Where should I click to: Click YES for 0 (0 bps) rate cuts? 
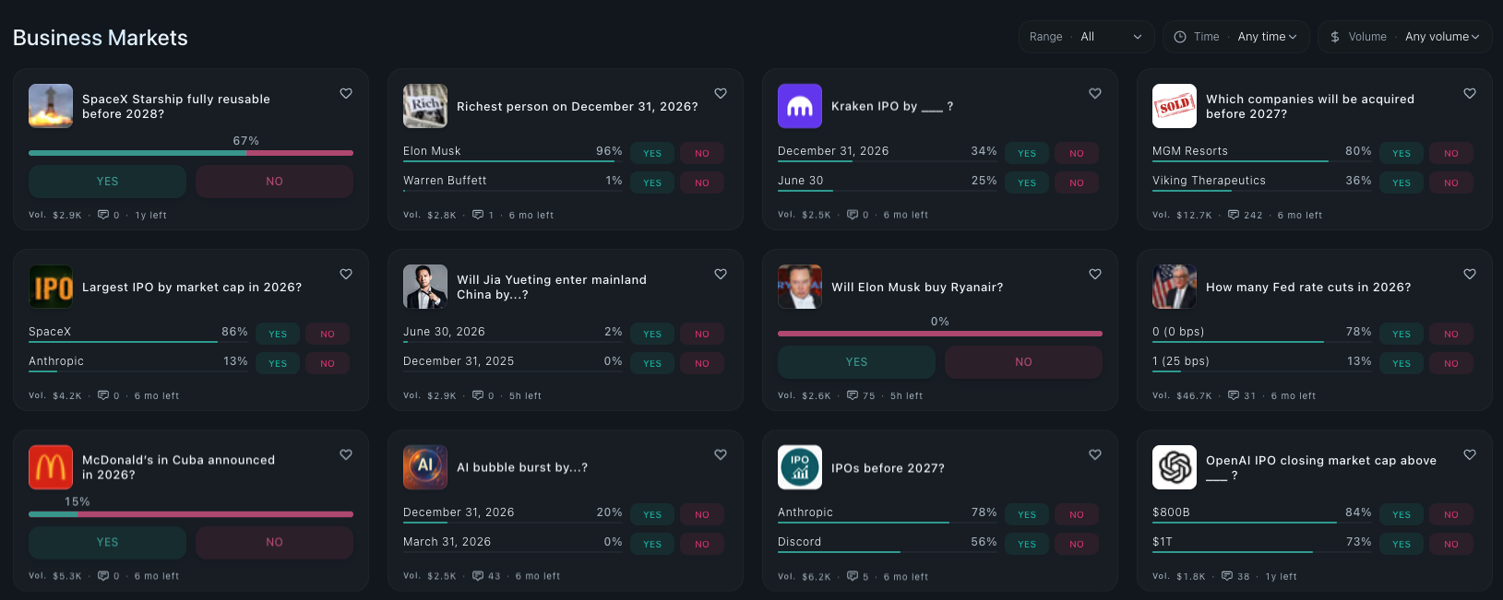pyautogui.click(x=1402, y=334)
